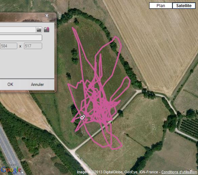Focus the file path field beside folder icon

pyautogui.click(x=18, y=30)
